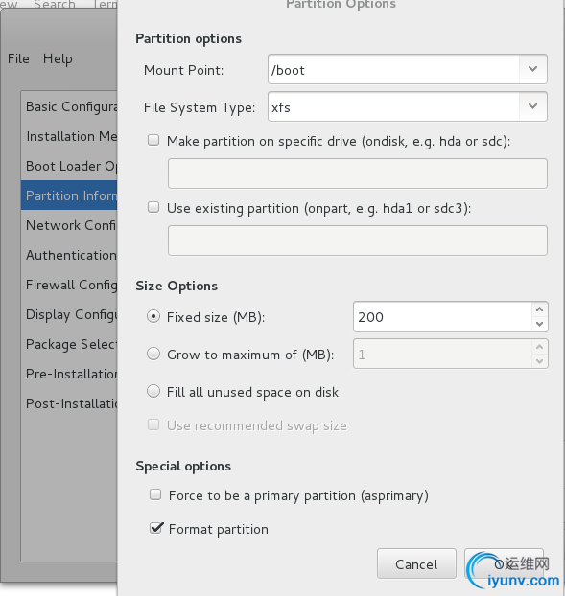
Task: Choose Grow to maximum of radio button
Action: [153, 354]
